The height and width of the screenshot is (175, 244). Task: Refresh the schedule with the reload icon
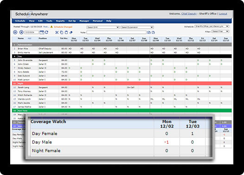tap(46, 32)
